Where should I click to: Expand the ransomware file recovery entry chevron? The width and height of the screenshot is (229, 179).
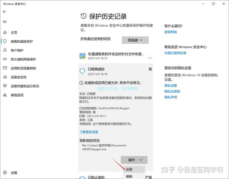(x=150, y=58)
